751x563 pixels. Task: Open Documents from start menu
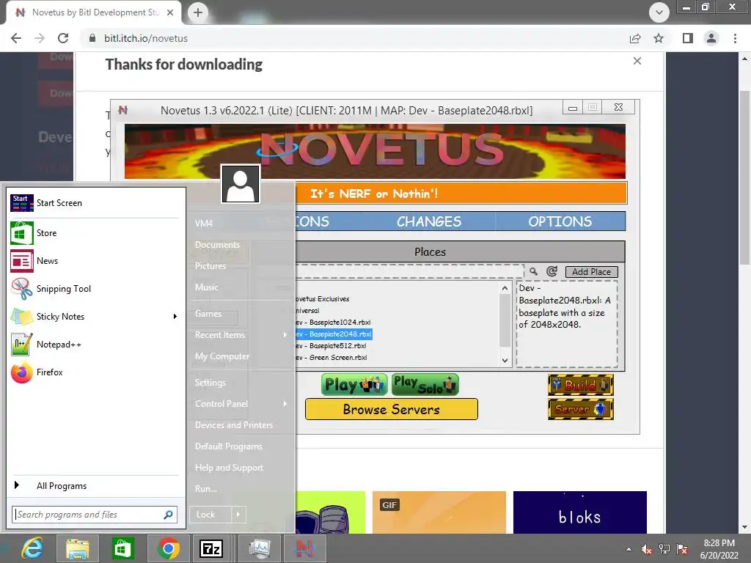[217, 245]
